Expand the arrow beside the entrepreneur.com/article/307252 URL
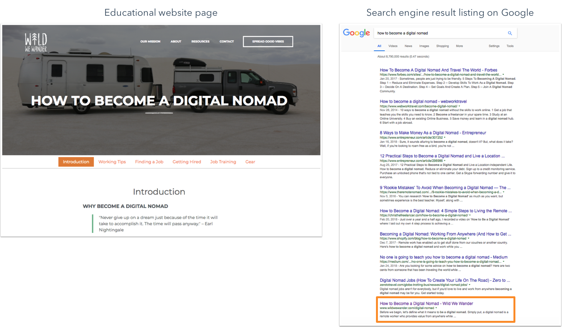This screenshot has height=327, width=563. tap(445, 137)
